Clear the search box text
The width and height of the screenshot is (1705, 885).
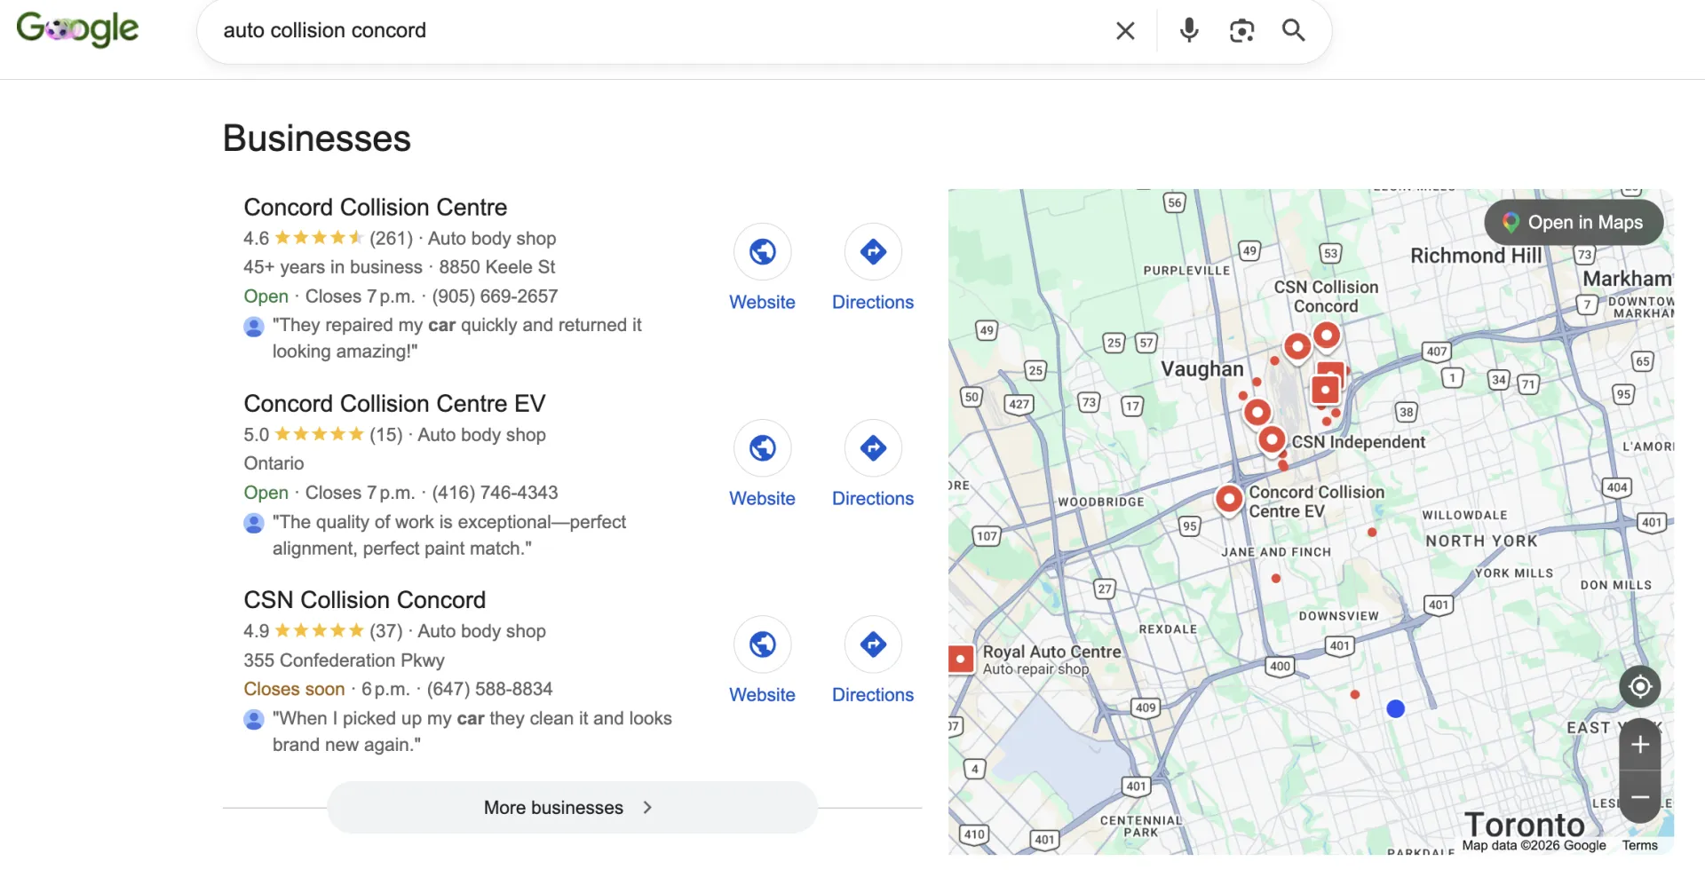click(x=1125, y=31)
